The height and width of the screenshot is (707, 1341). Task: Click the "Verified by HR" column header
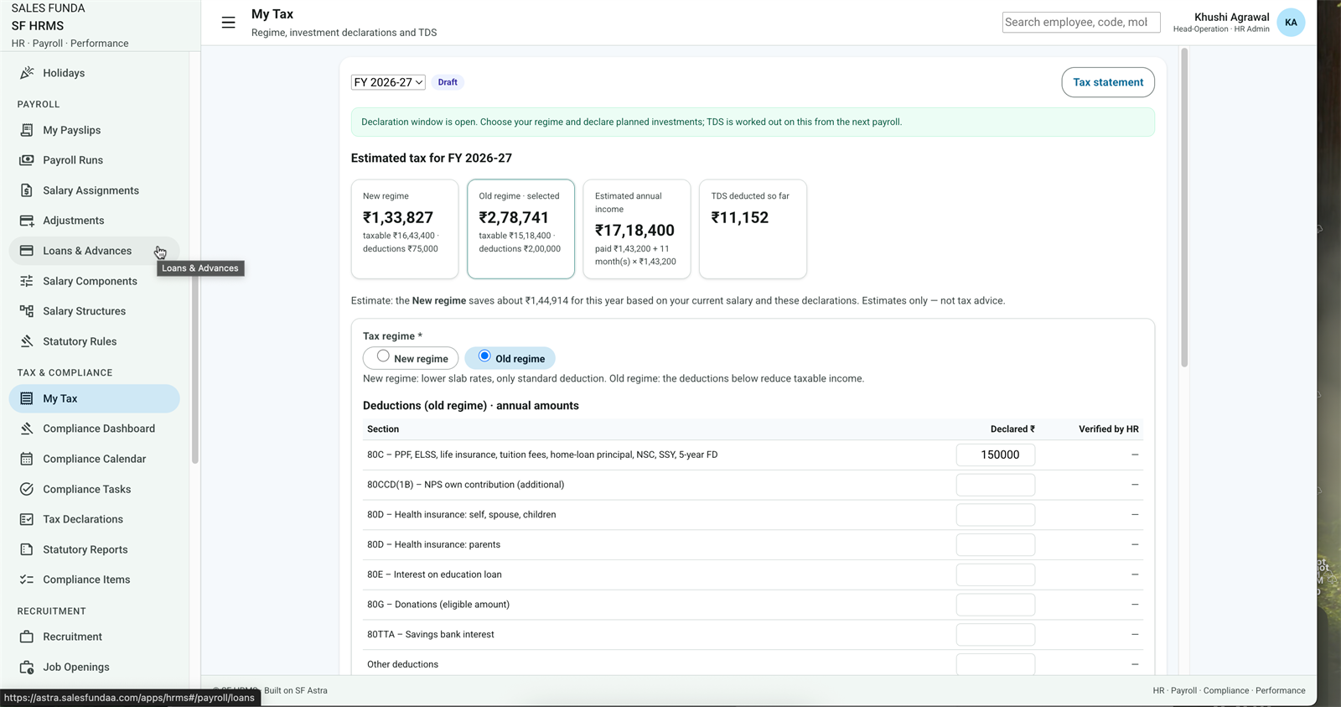[1108, 429]
